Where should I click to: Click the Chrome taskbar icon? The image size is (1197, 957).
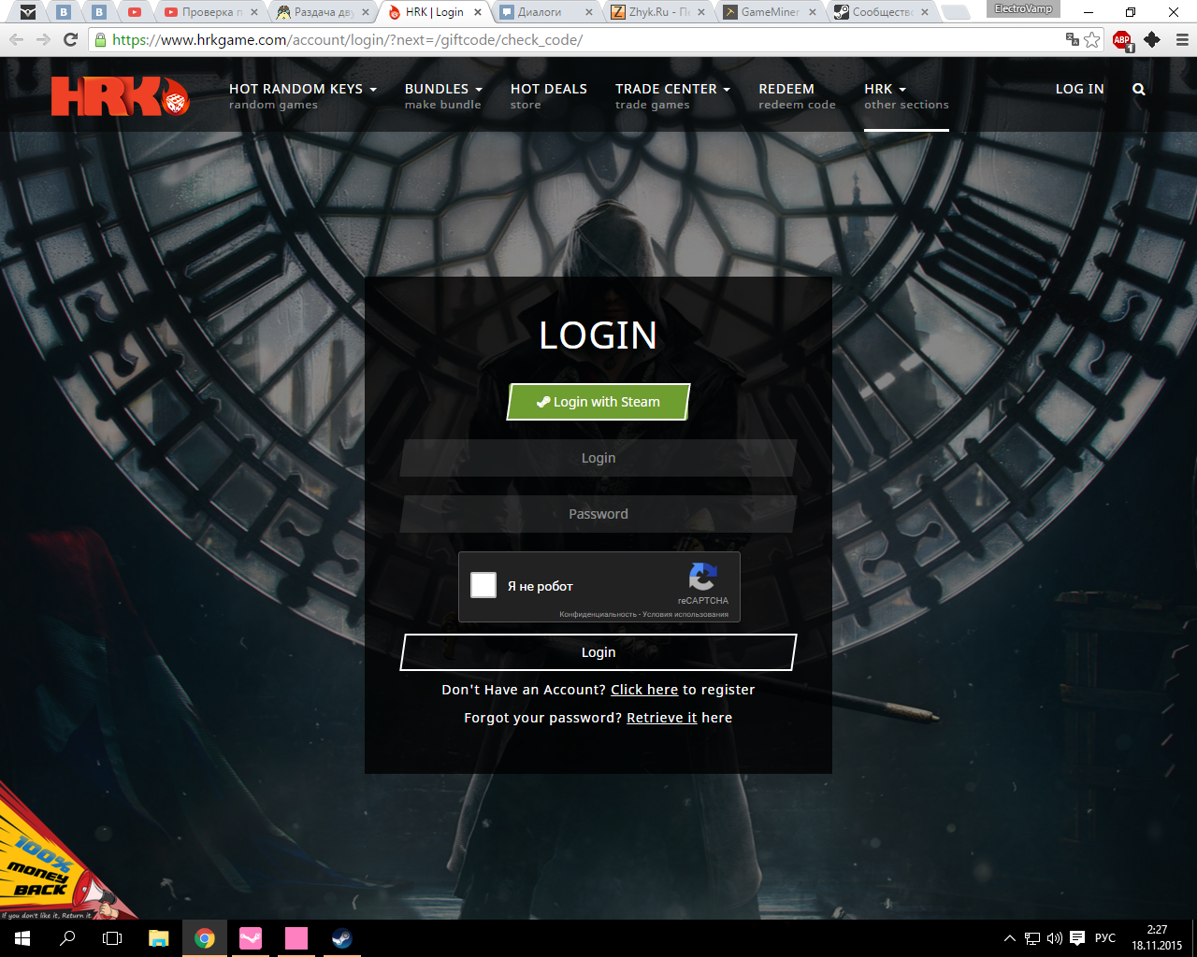point(204,938)
